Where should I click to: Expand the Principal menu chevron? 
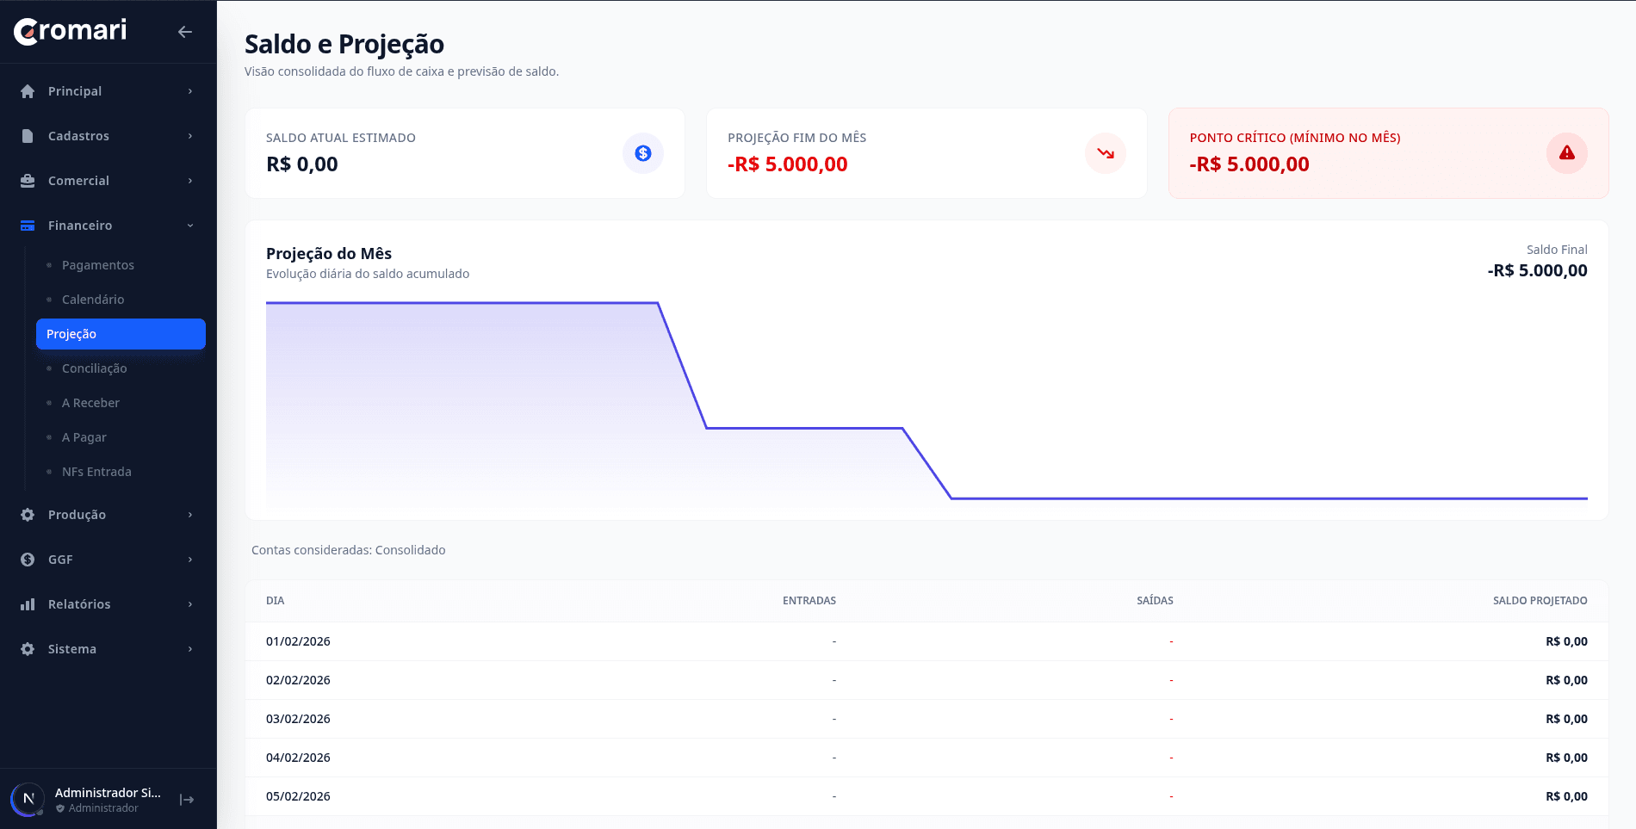pos(190,91)
